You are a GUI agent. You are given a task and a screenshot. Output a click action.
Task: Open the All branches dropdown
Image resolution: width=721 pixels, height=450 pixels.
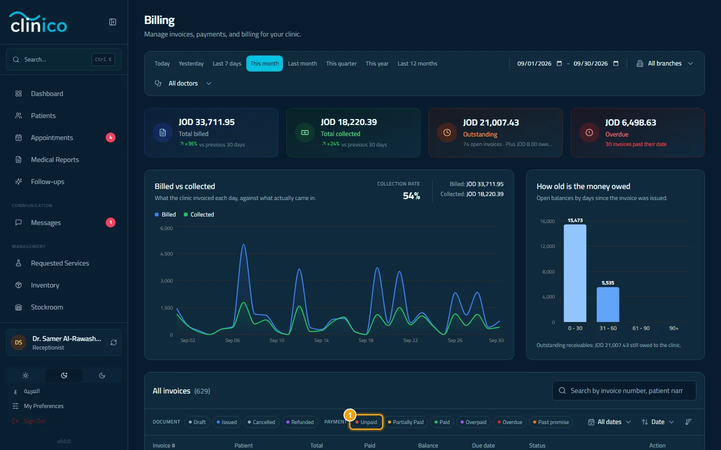665,63
